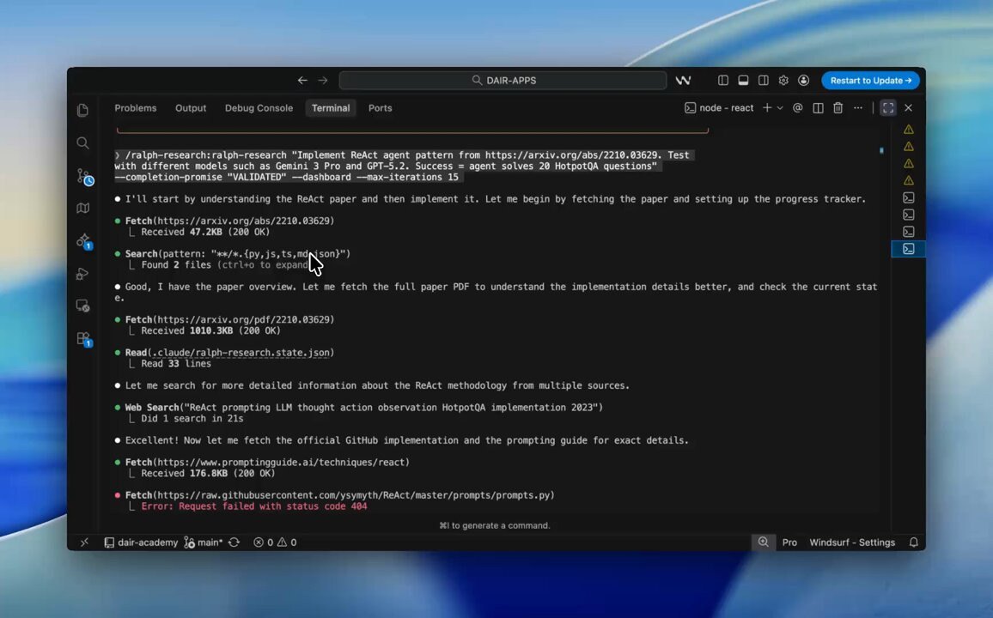Kill terminal with the trash icon
993x618 pixels.
[838, 108]
